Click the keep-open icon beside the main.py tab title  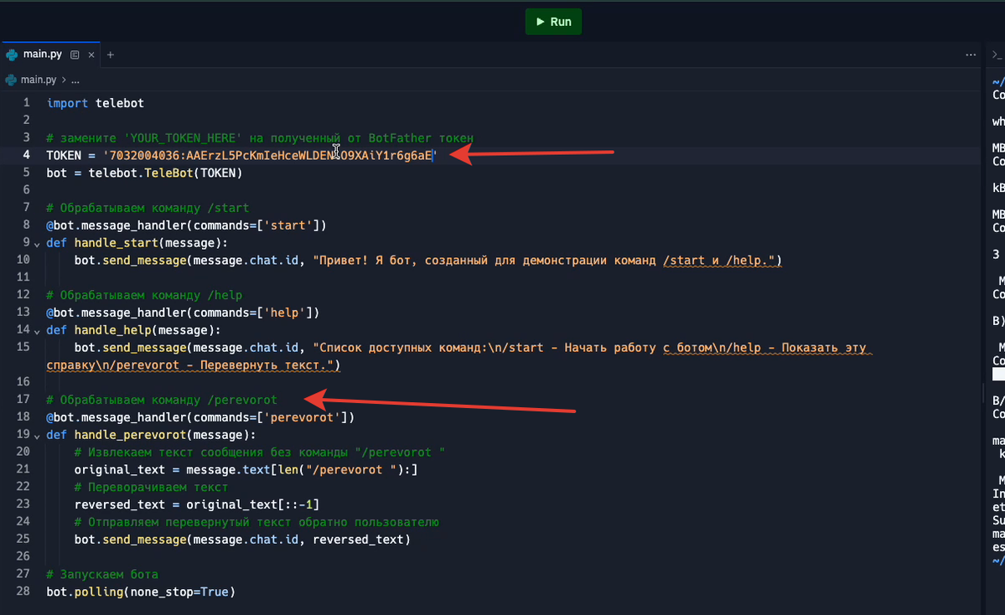click(x=76, y=54)
